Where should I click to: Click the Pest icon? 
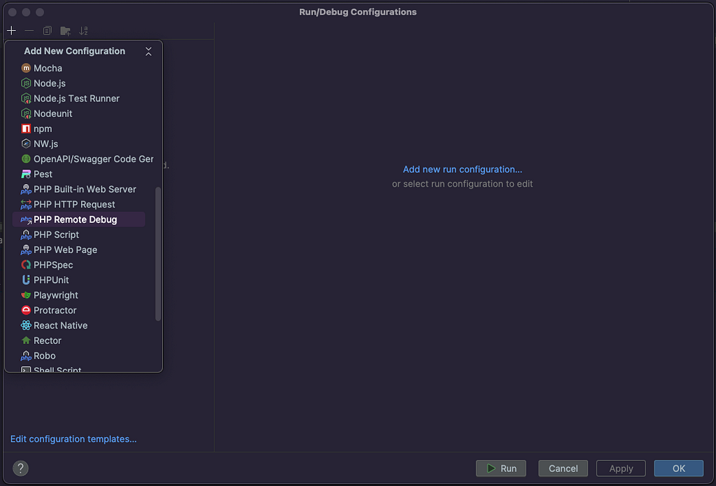click(26, 174)
